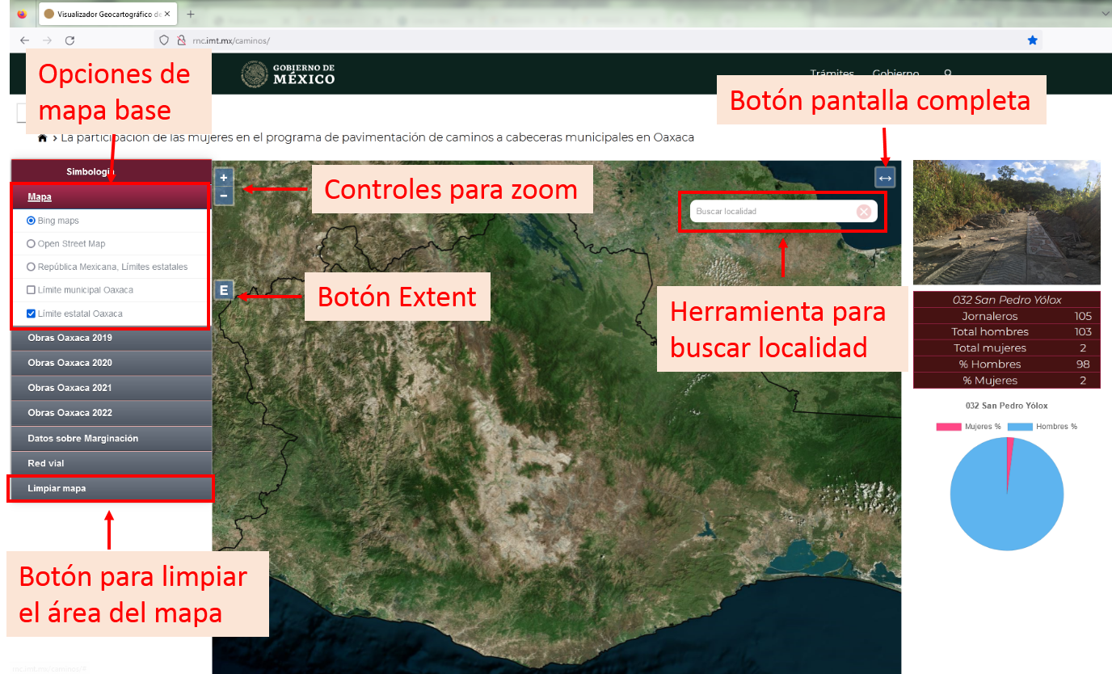This screenshot has height=674, width=1112.
Task: Clear the localidad search with the X icon
Action: 864,211
